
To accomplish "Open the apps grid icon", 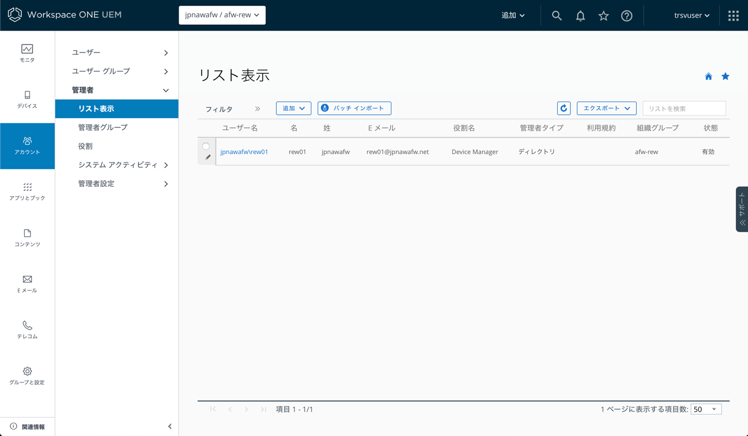I will [734, 16].
